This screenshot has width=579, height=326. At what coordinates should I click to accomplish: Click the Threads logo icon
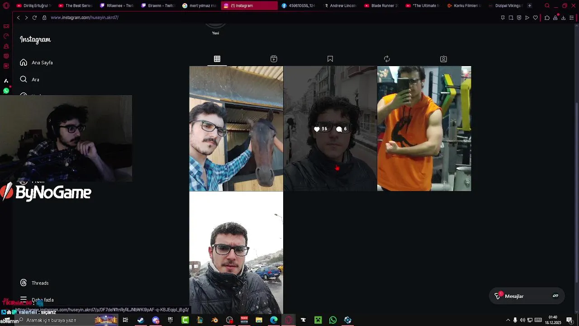[x=24, y=283]
